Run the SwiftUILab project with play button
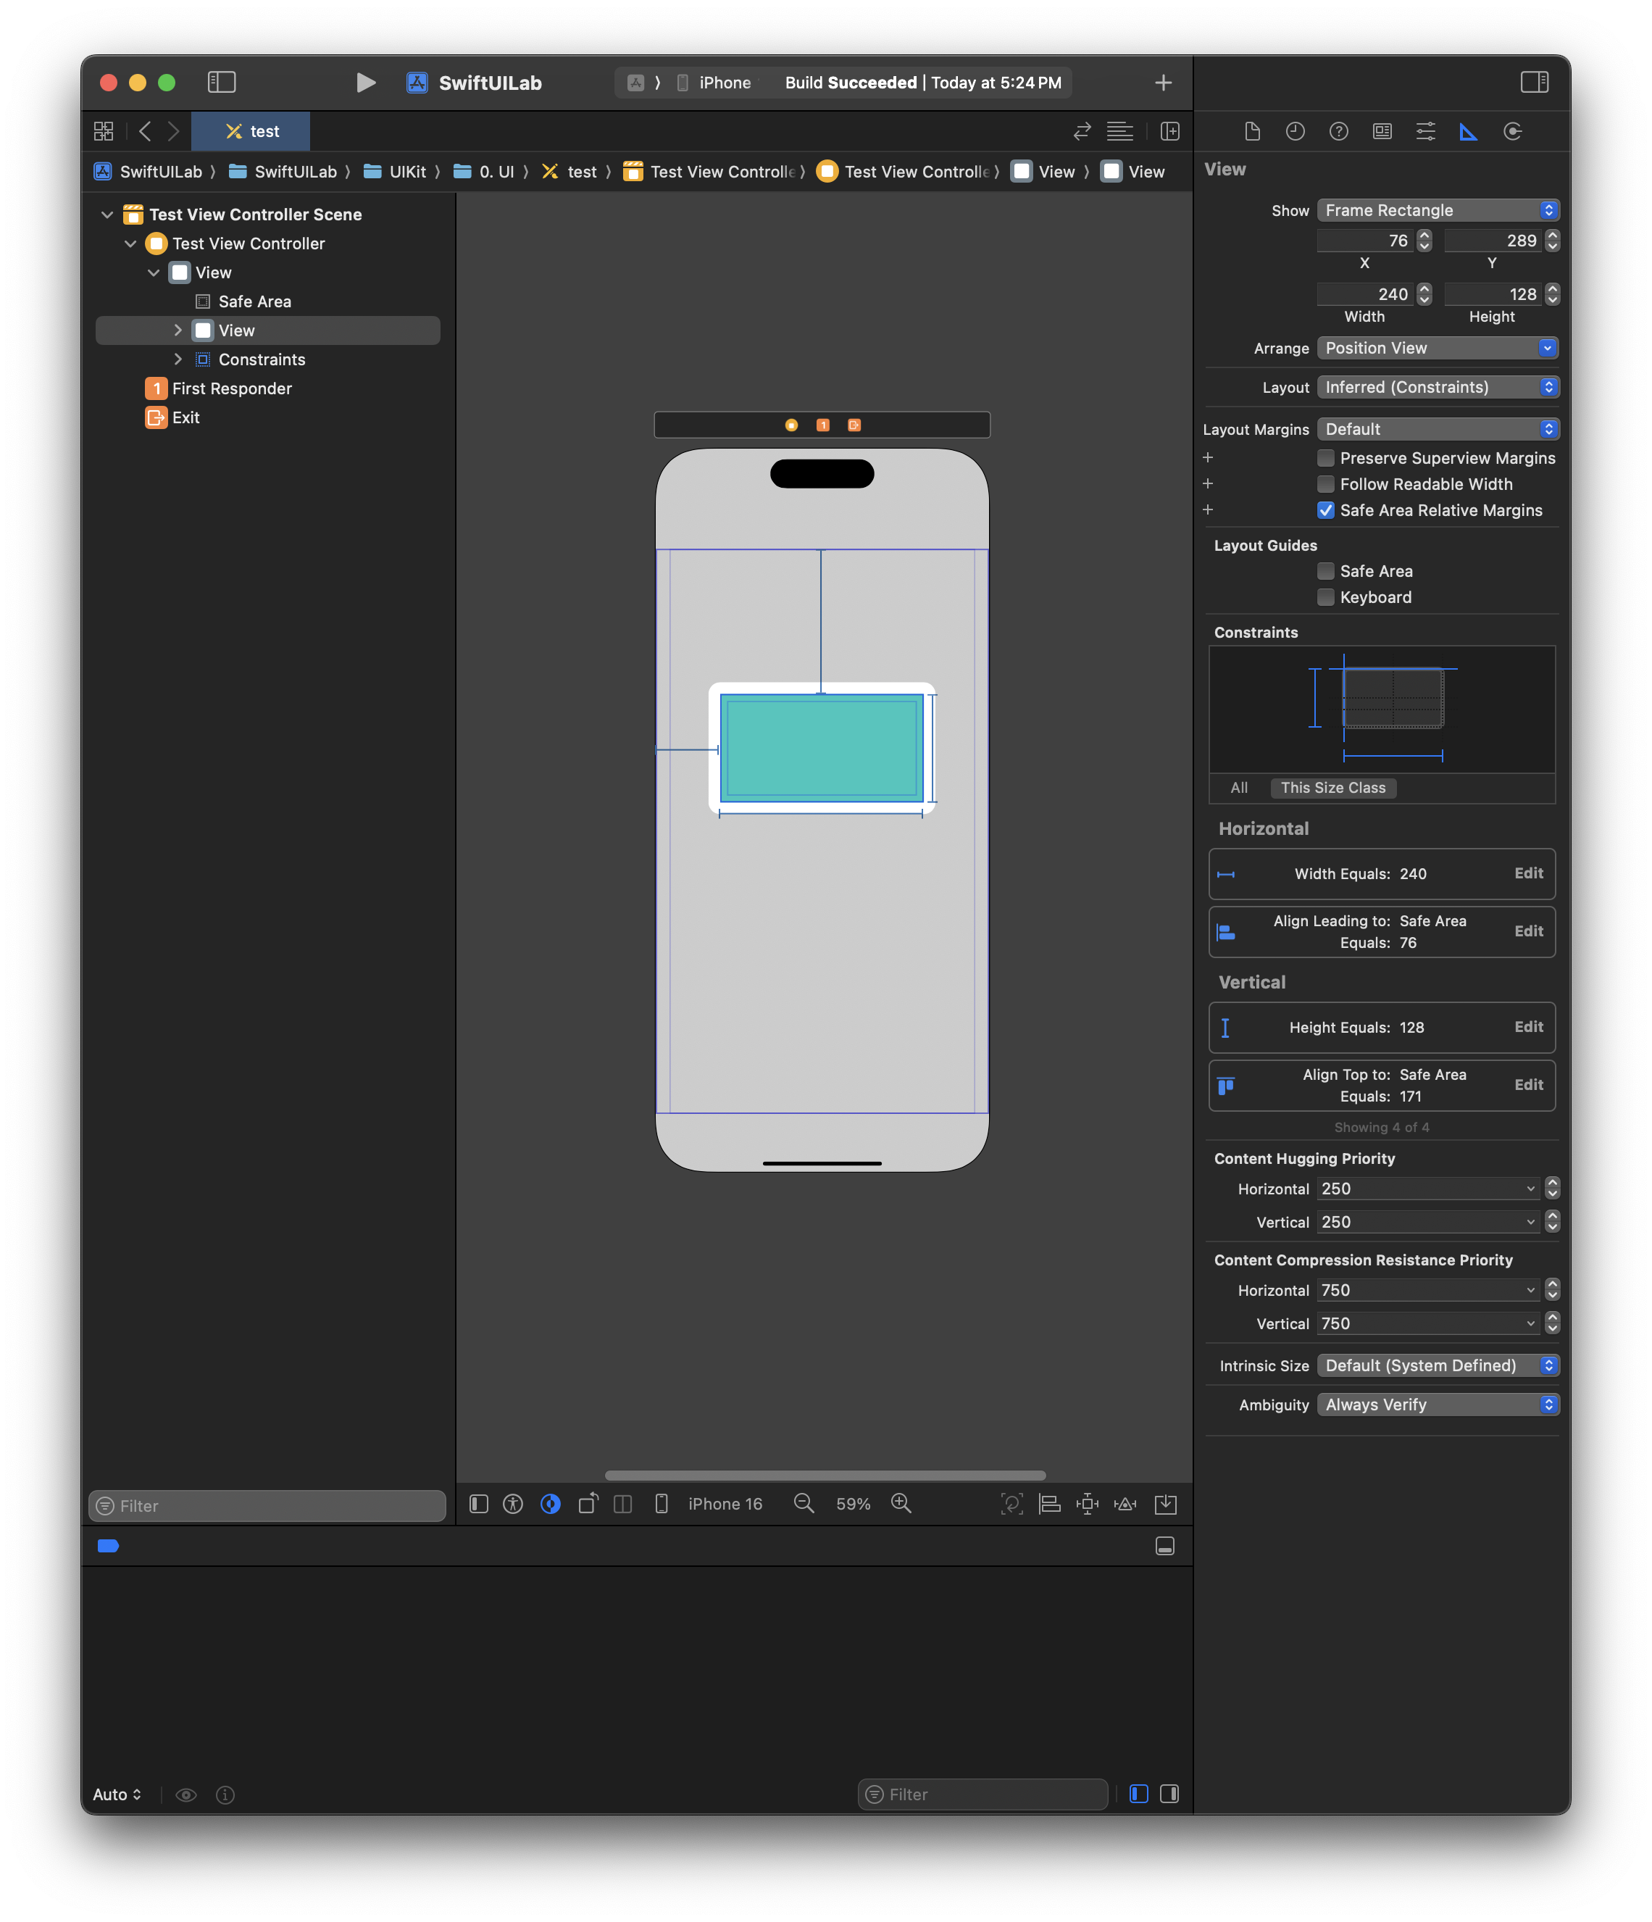1652x1922 pixels. [365, 83]
